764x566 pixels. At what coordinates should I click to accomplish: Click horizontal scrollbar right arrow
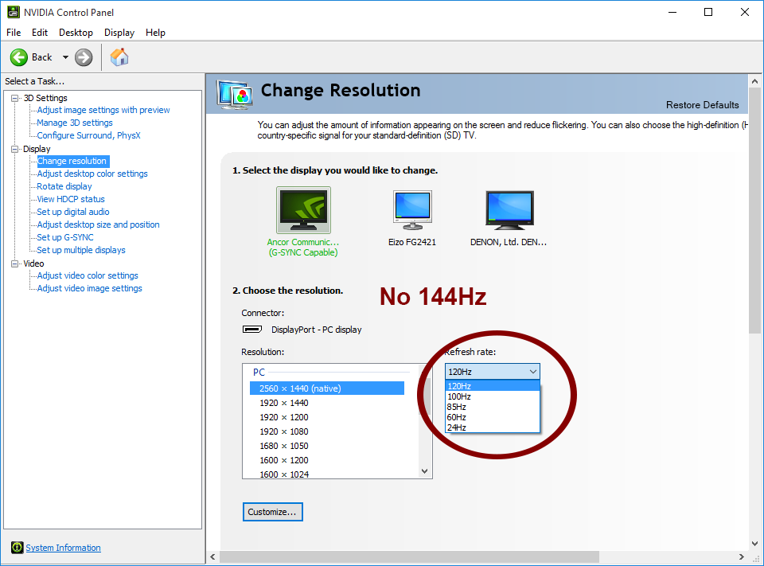742,556
